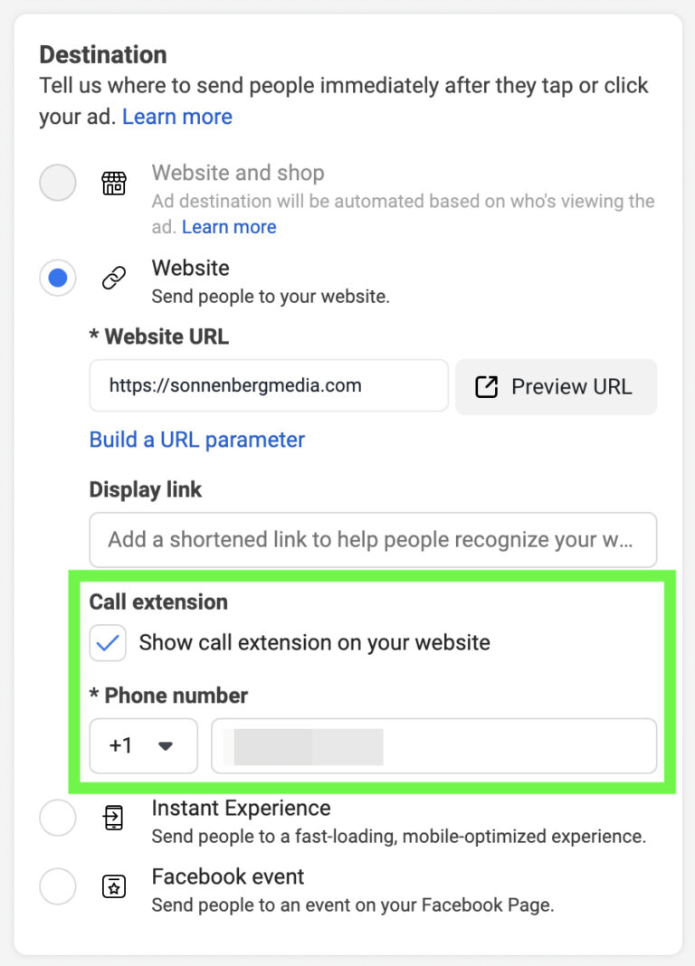Select Facebook event as the destination
The width and height of the screenshot is (695, 966).
pyautogui.click(x=58, y=886)
